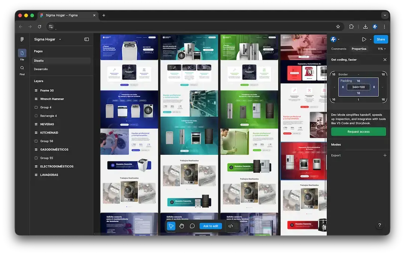Bookmark page with star icon

tap(338, 27)
